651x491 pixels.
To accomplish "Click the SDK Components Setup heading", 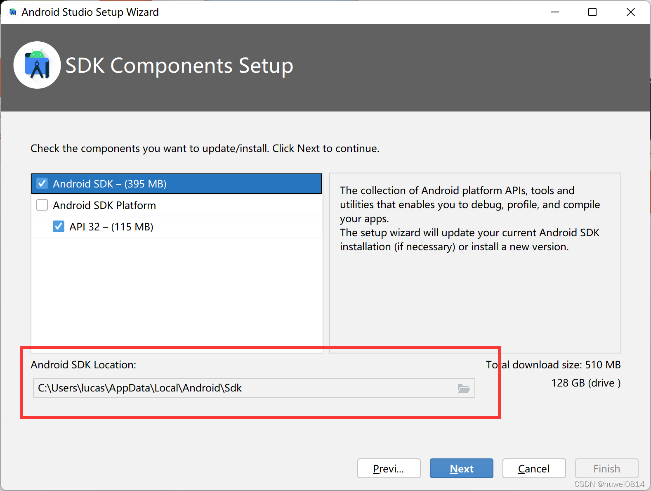I will pos(179,66).
